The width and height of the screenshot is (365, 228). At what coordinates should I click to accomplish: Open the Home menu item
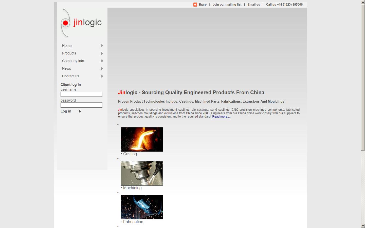[x=67, y=46]
